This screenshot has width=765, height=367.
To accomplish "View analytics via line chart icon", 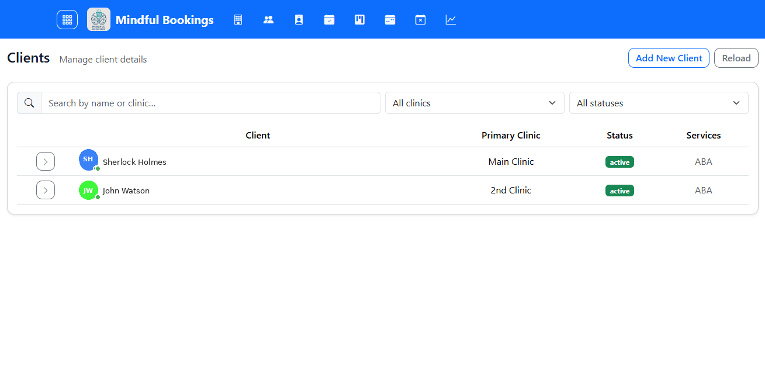I will (451, 19).
